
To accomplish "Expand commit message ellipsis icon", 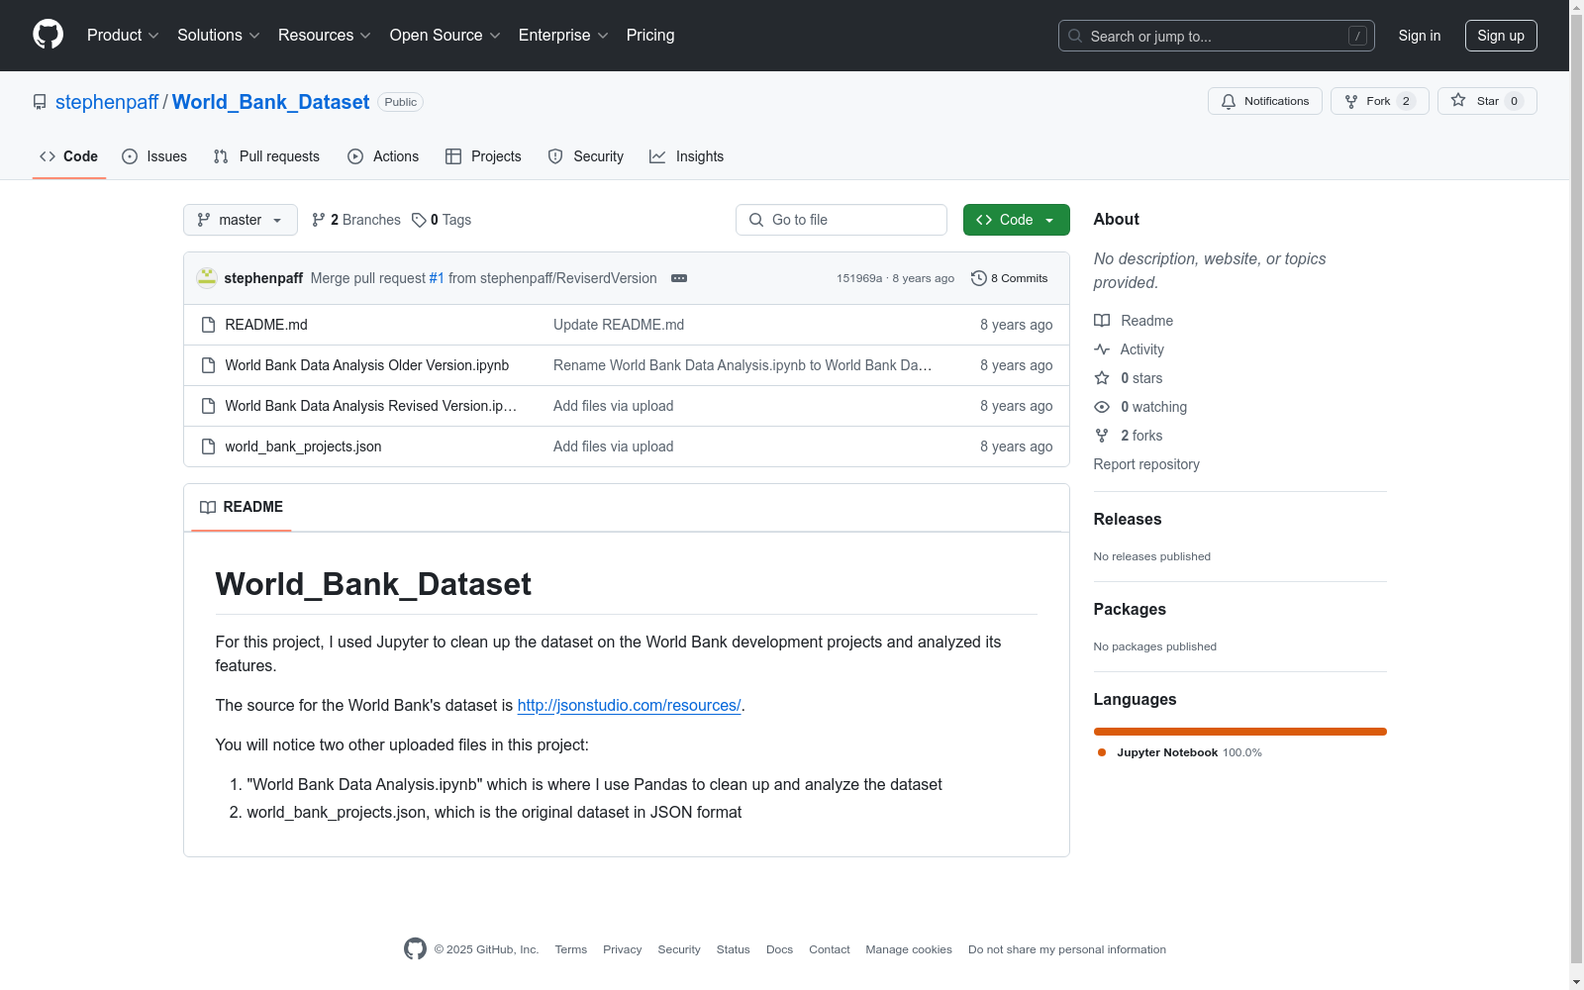I will tap(679, 278).
